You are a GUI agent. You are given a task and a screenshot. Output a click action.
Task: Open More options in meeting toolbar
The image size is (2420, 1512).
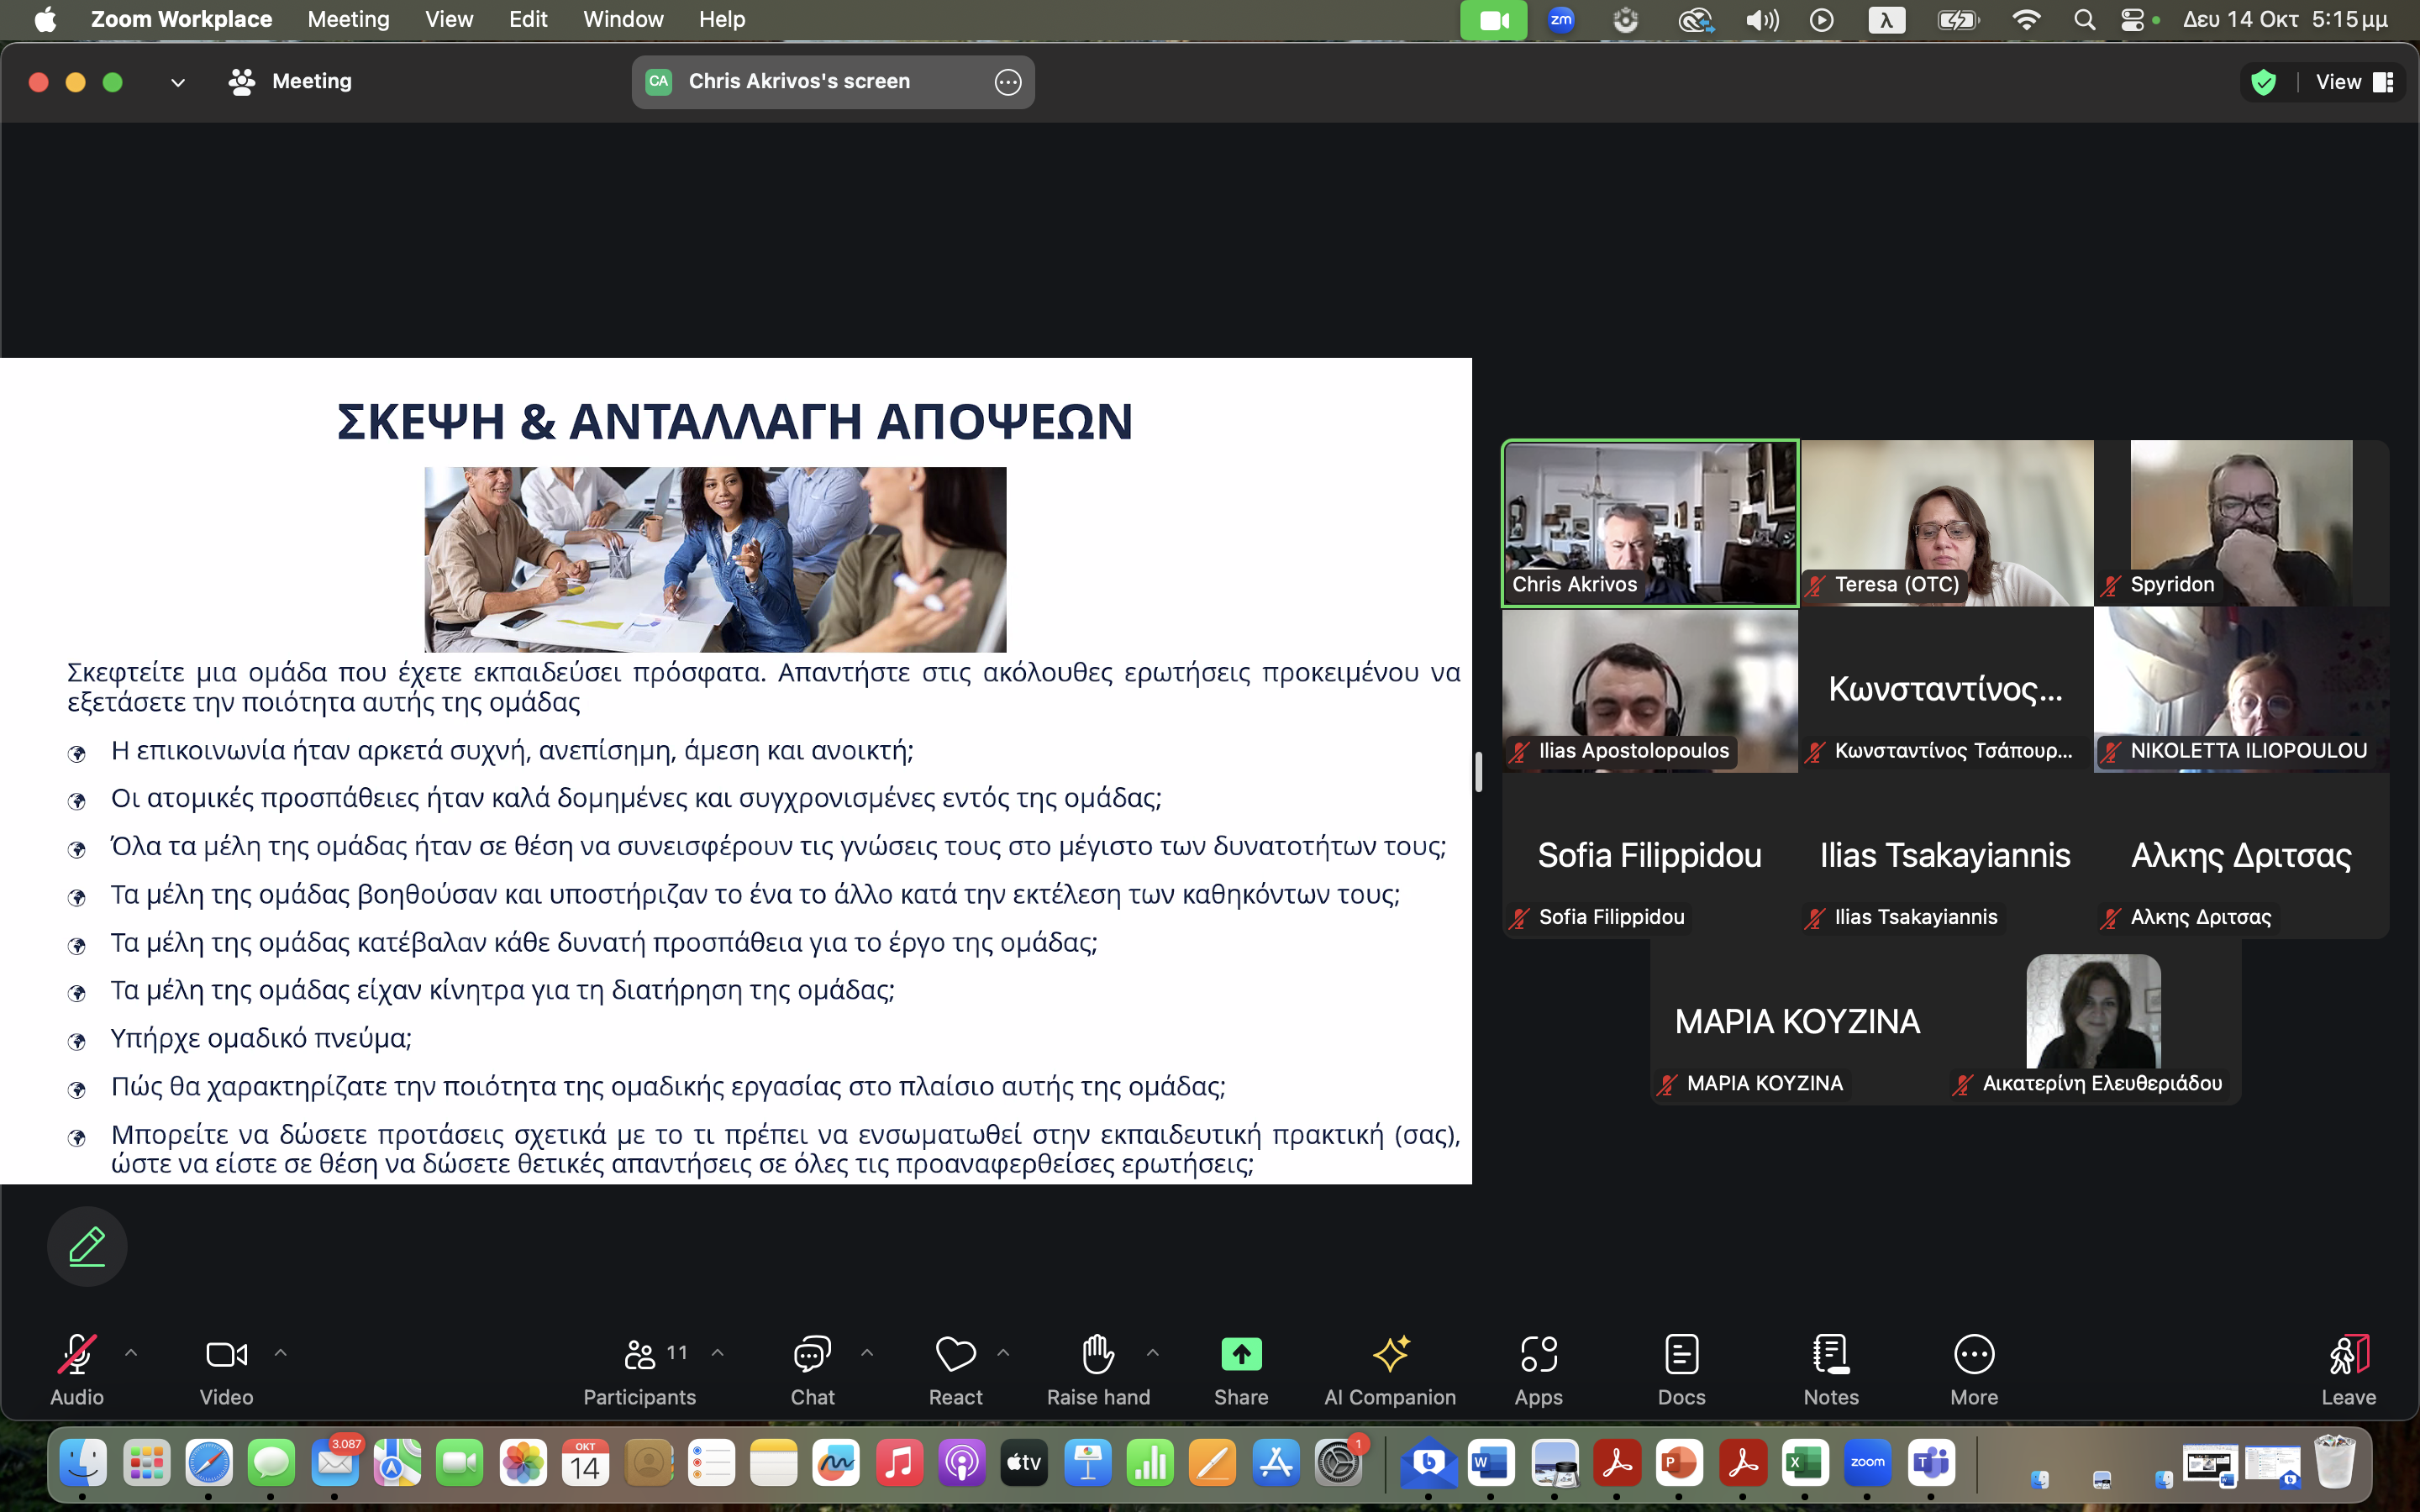pos(1974,1370)
